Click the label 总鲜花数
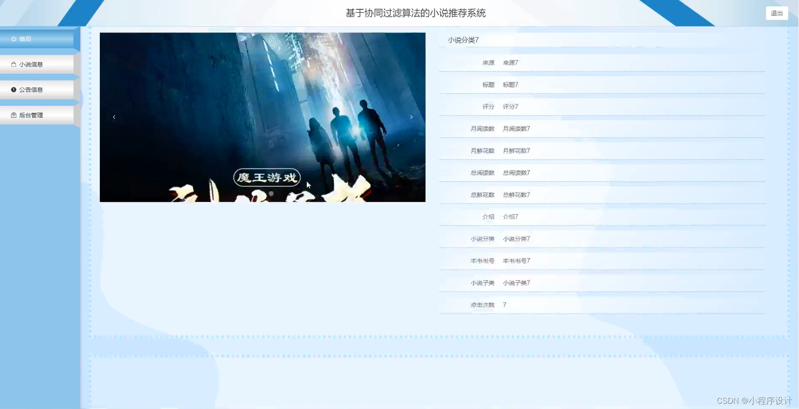 483,195
